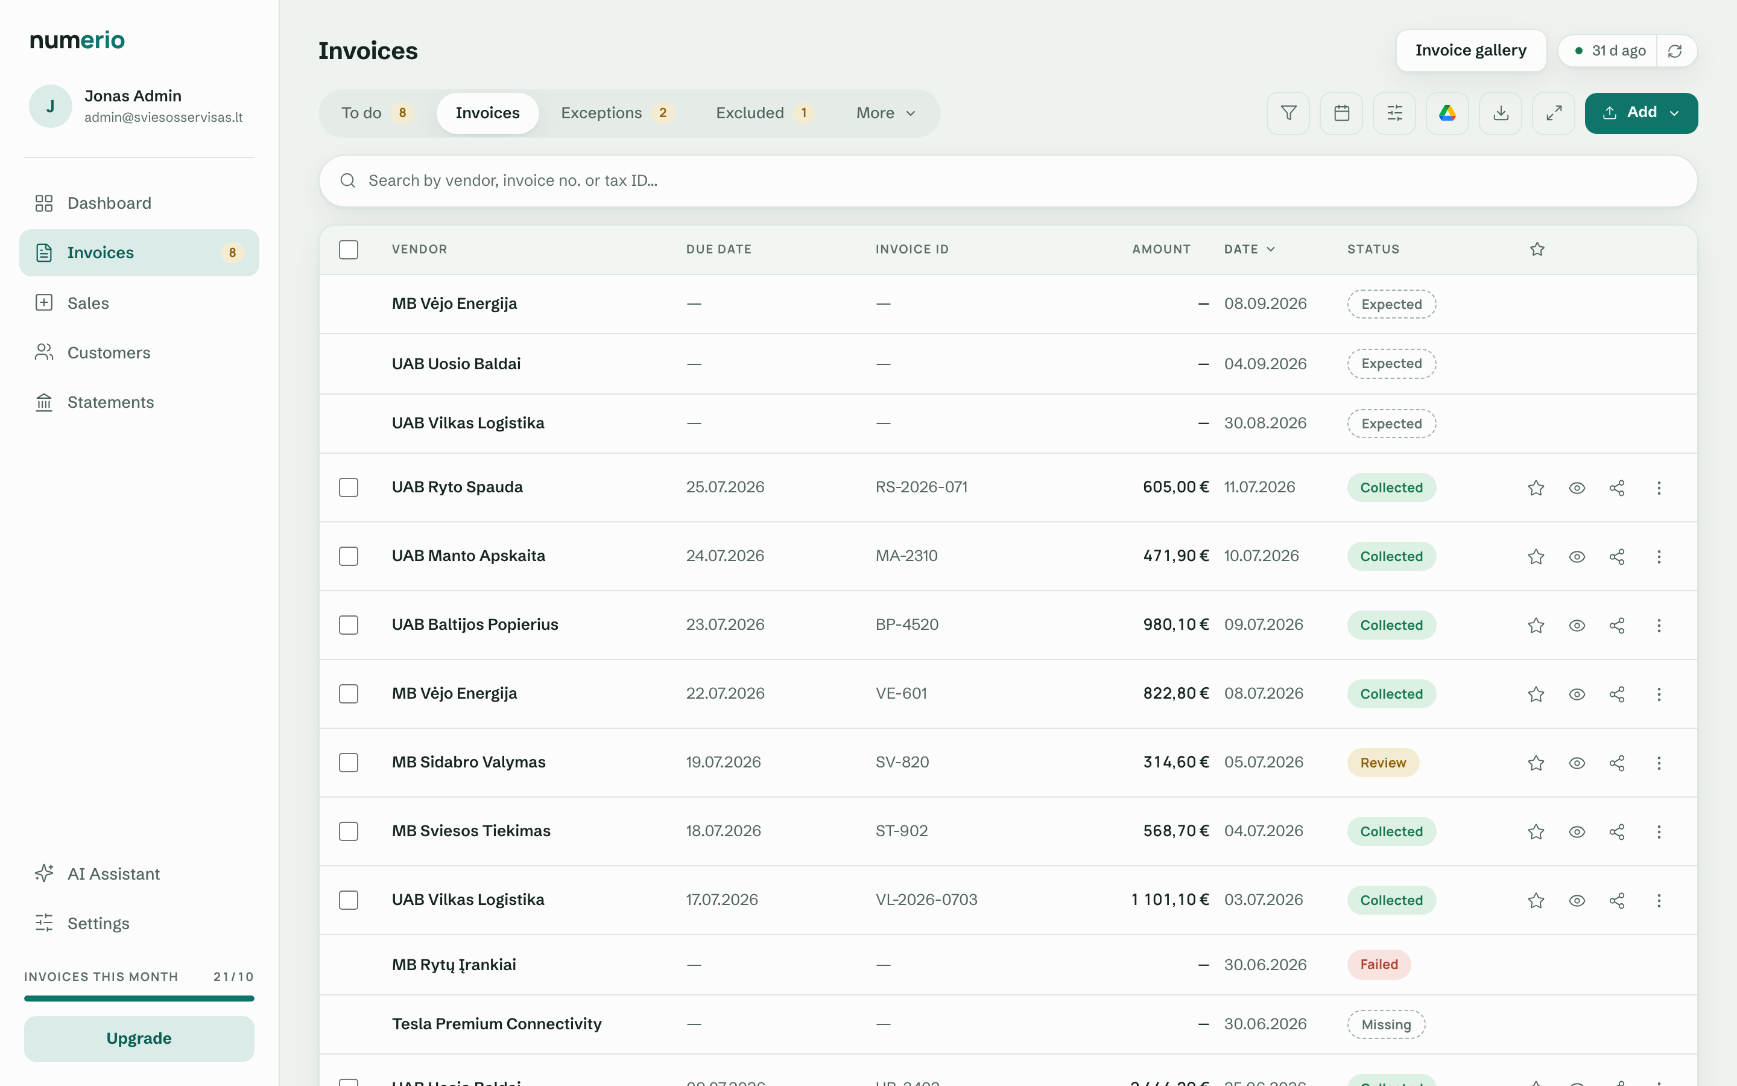Open the column settings sliders icon
1737x1086 pixels.
click(x=1394, y=113)
